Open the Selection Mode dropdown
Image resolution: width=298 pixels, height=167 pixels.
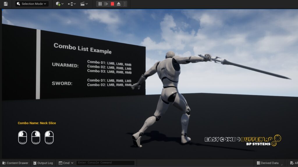pos(32,4)
